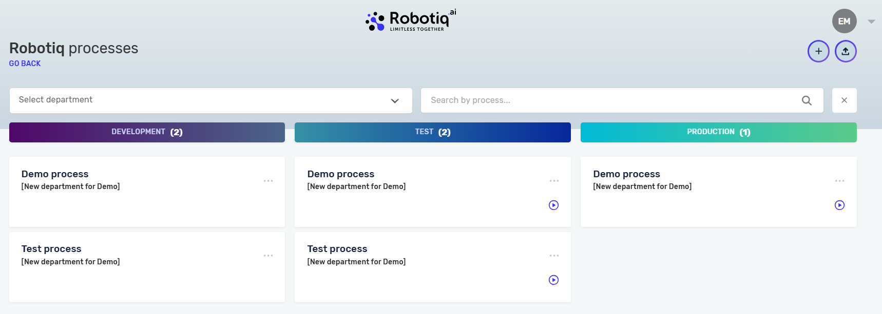The height and width of the screenshot is (314, 882).
Task: Open Demo process card title in Test column
Action: 341,174
